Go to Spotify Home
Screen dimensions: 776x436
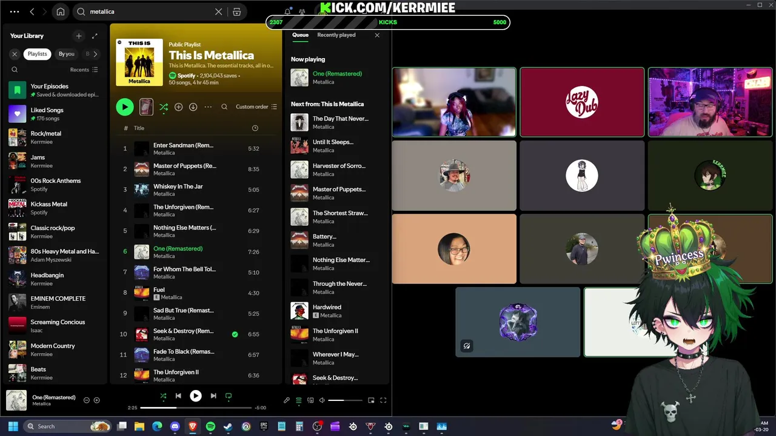[61, 12]
